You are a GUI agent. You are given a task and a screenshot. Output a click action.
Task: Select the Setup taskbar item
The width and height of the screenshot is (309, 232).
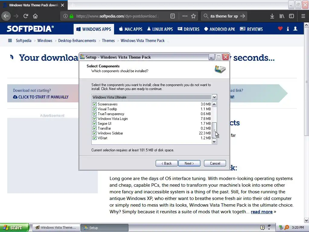coord(105,227)
